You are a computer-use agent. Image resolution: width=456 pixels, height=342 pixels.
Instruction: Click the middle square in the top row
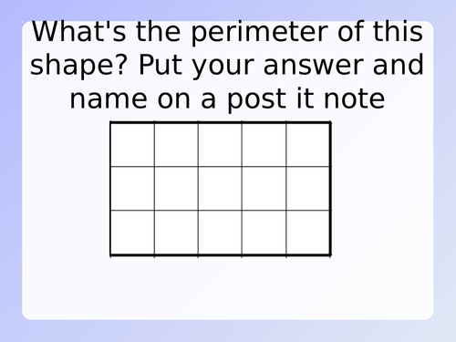[x=220, y=144]
